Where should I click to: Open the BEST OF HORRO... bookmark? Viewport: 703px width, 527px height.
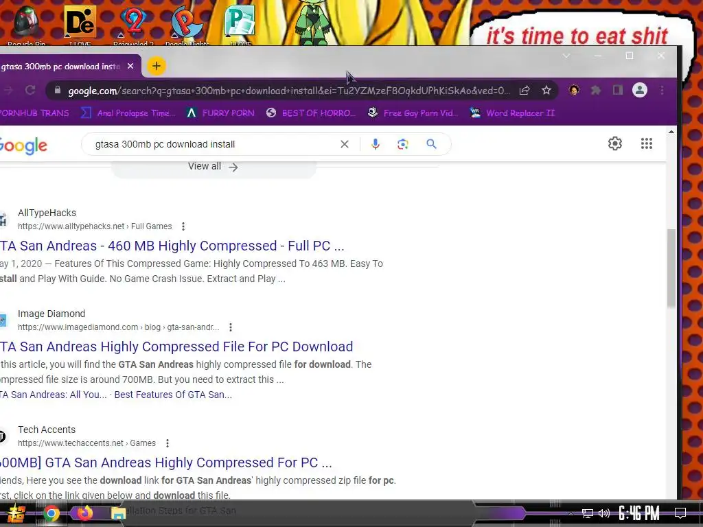(x=310, y=113)
